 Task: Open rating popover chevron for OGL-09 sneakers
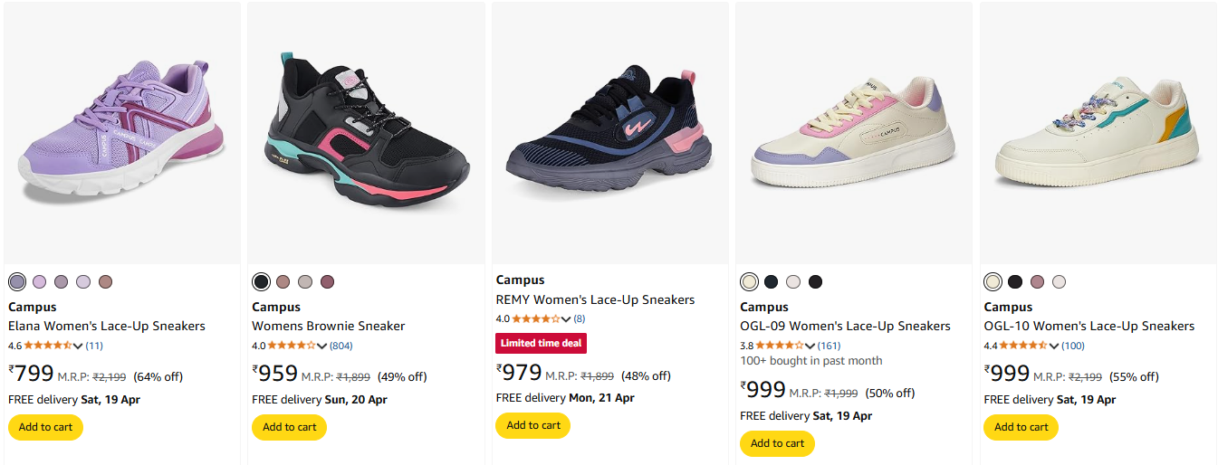pos(810,346)
